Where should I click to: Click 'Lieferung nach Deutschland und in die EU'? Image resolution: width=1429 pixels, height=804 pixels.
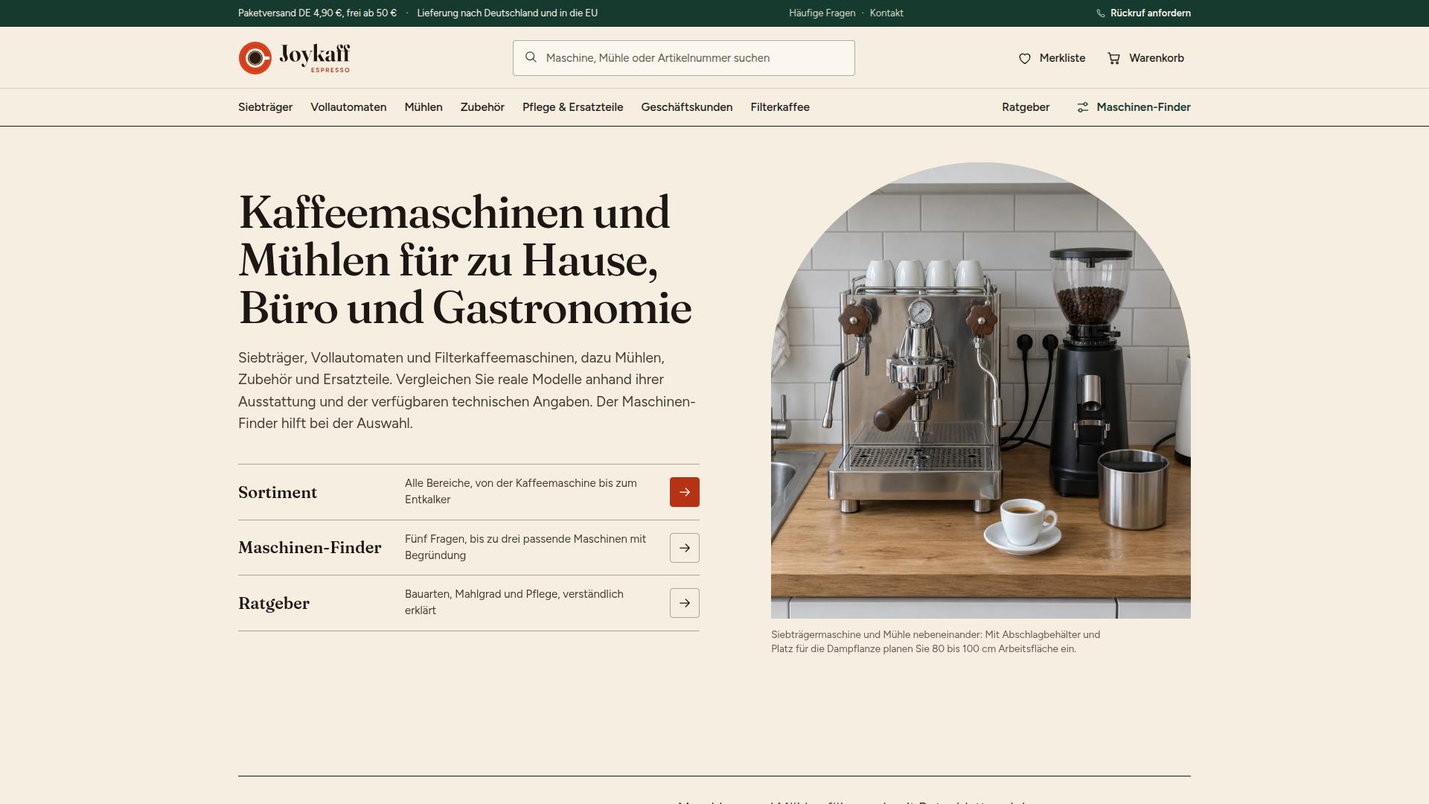pos(507,13)
